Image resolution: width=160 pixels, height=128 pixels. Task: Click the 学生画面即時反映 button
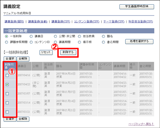point(137,7)
